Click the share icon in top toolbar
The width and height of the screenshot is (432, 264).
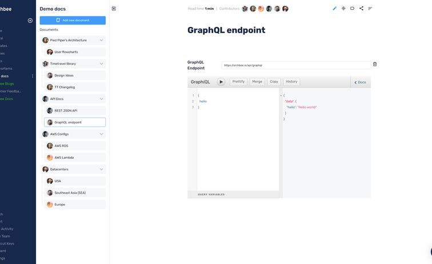[361, 9]
